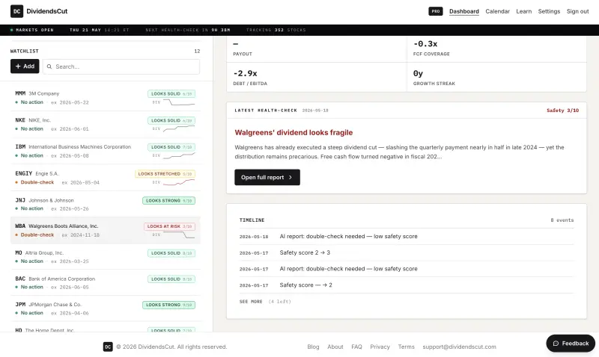Click the DividendsCut brand name

click(47, 11)
